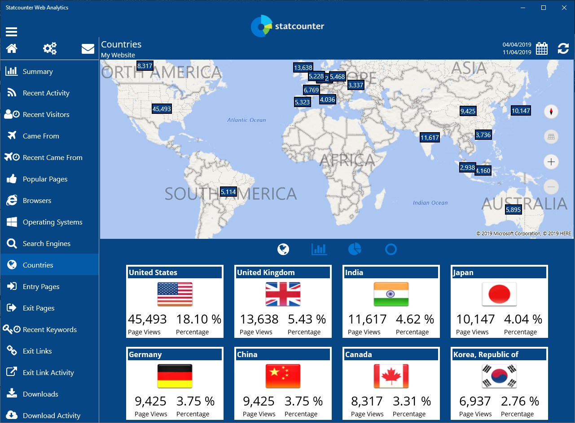Click the Japan flag image

point(499,294)
